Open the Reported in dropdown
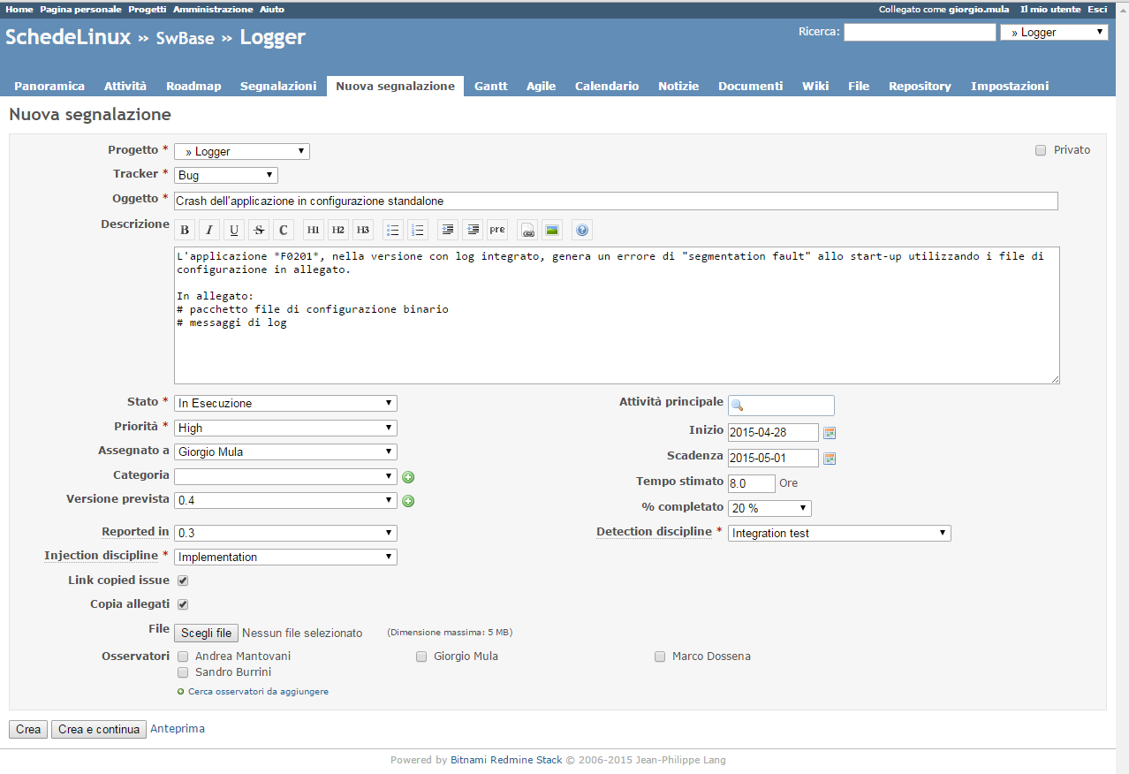The height and width of the screenshot is (774, 1129). coord(285,533)
